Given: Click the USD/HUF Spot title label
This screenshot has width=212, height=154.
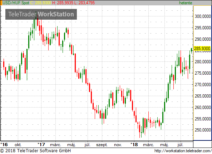Looking at the screenshot, I should pos(16,3).
